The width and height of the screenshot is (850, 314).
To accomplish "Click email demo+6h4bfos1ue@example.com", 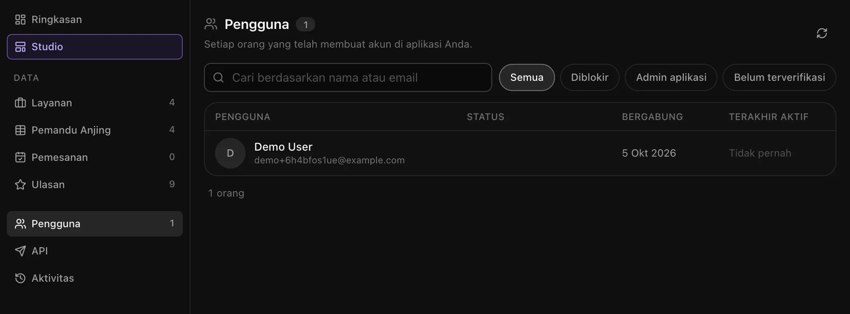I will click(x=329, y=160).
